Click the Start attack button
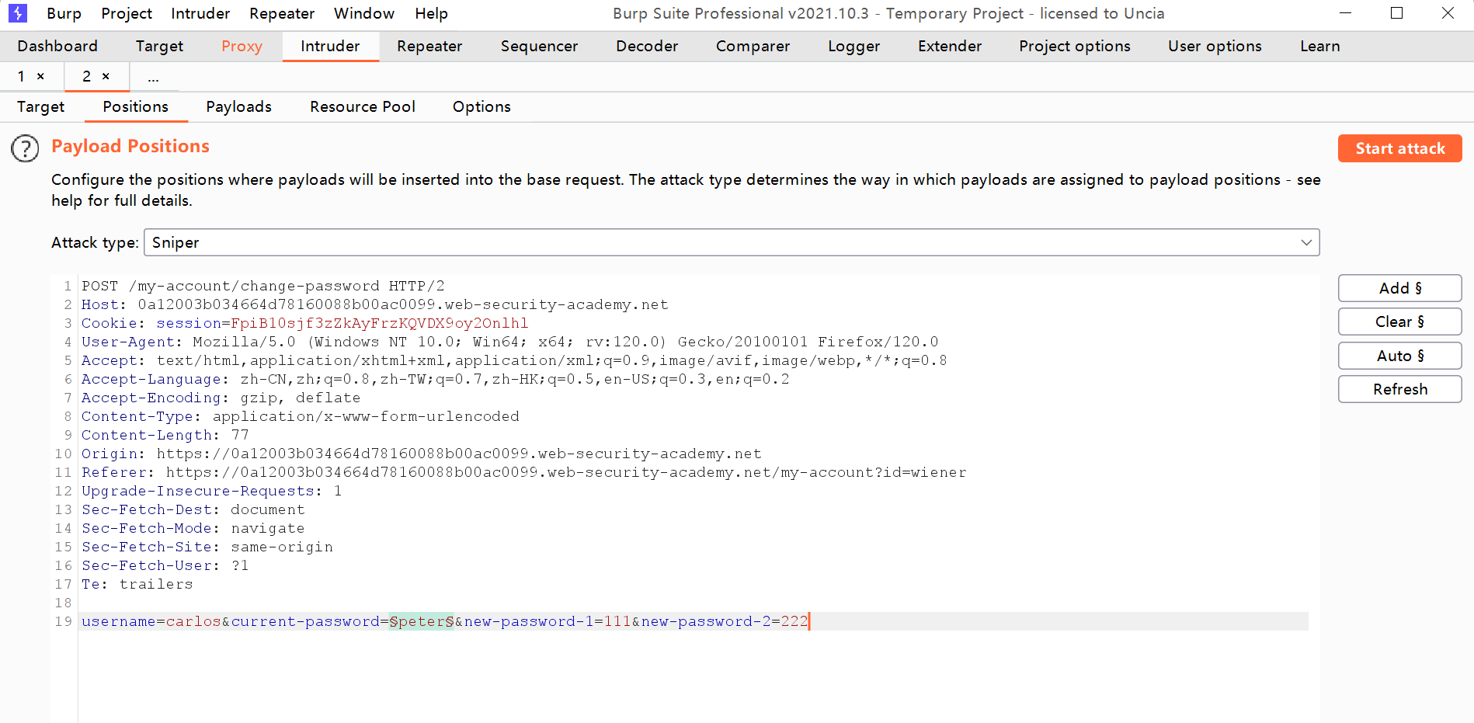This screenshot has height=723, width=1474. tap(1399, 148)
